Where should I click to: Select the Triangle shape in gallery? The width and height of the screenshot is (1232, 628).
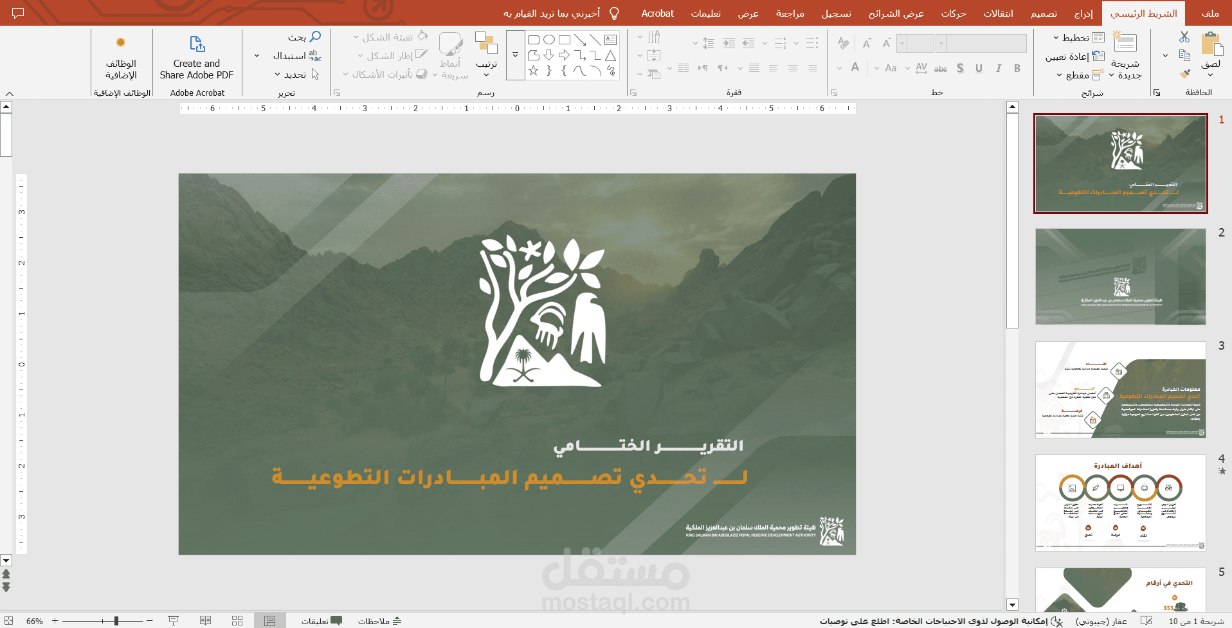tap(610, 55)
